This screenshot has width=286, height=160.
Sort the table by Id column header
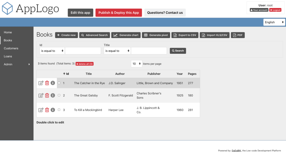tap(66, 74)
